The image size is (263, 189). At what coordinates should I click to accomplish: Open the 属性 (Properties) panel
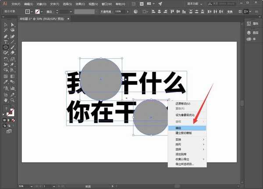click(252, 25)
